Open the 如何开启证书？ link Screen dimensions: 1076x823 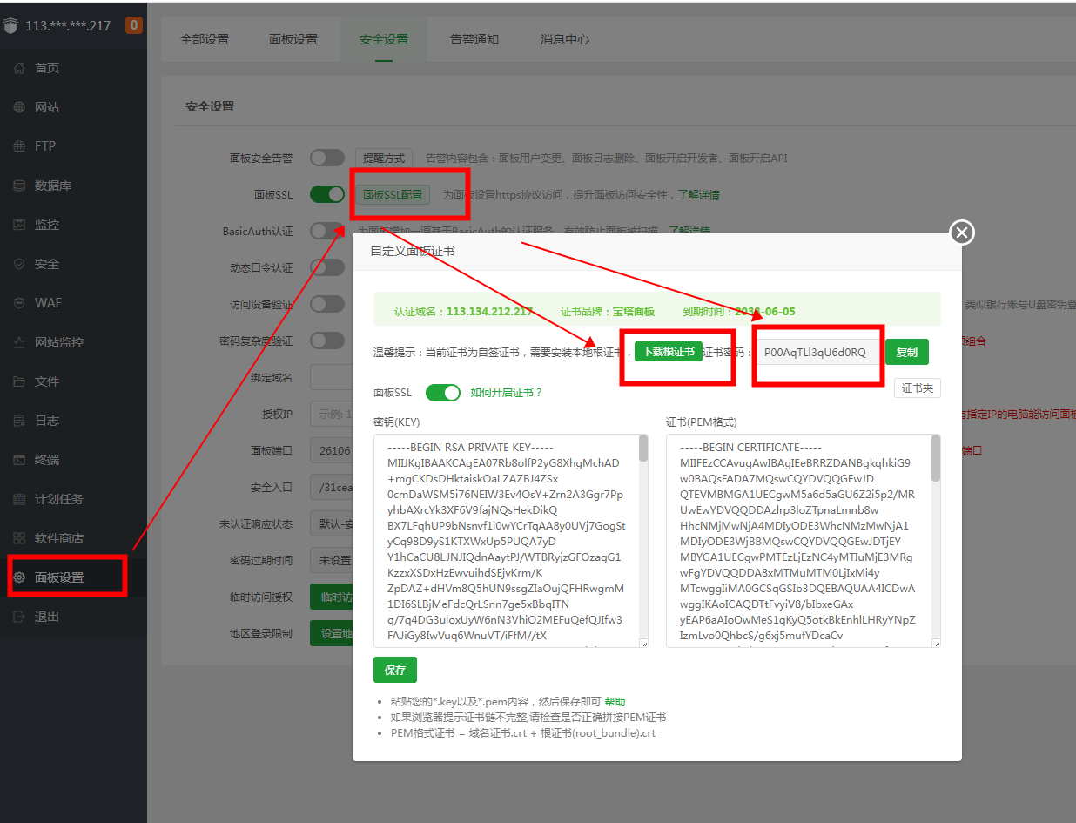pos(507,393)
